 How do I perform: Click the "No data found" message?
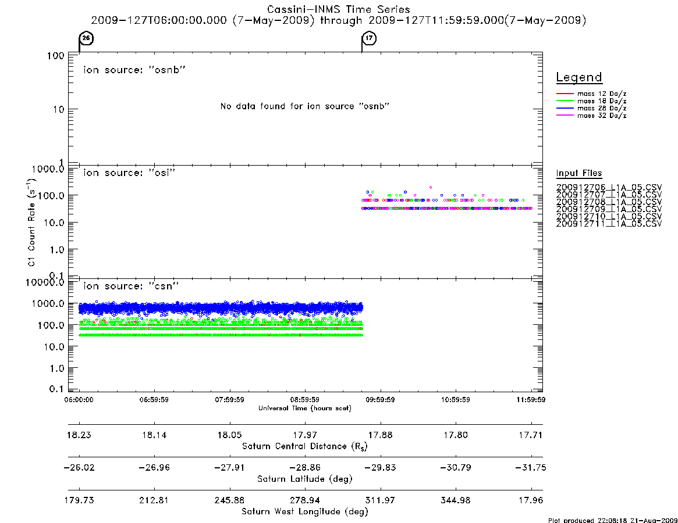pos(305,106)
